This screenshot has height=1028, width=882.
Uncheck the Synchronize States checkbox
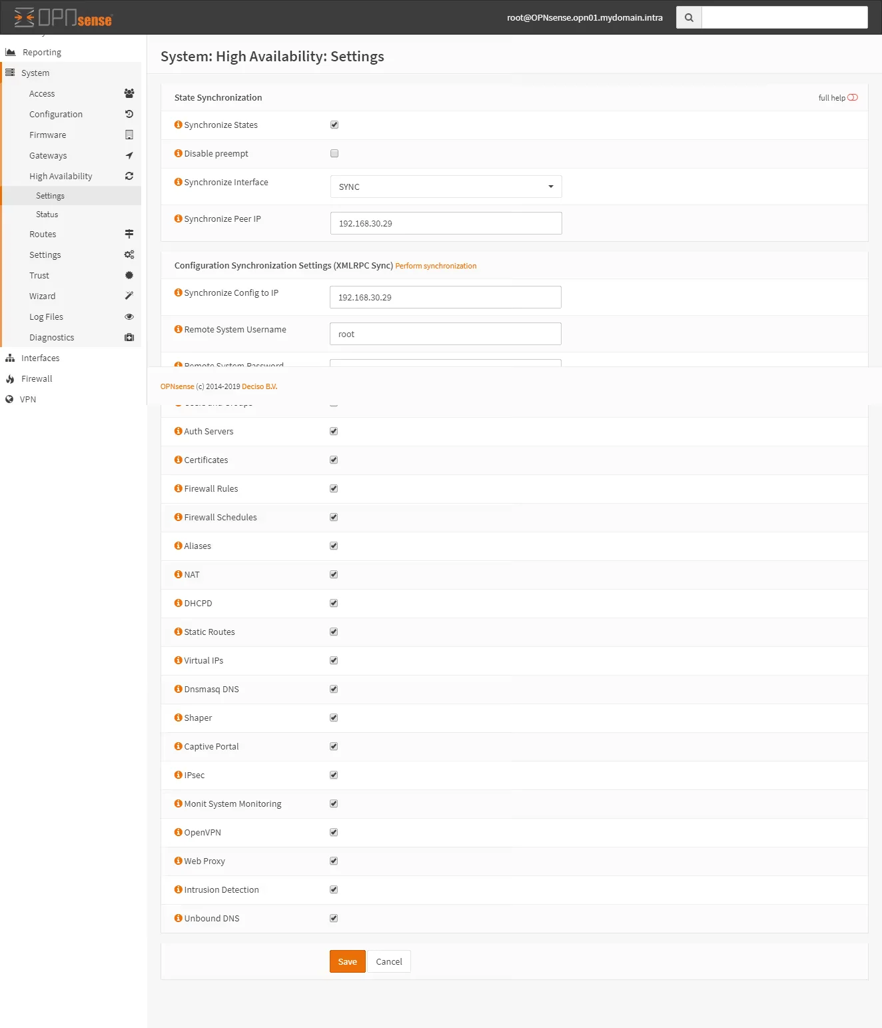point(334,124)
